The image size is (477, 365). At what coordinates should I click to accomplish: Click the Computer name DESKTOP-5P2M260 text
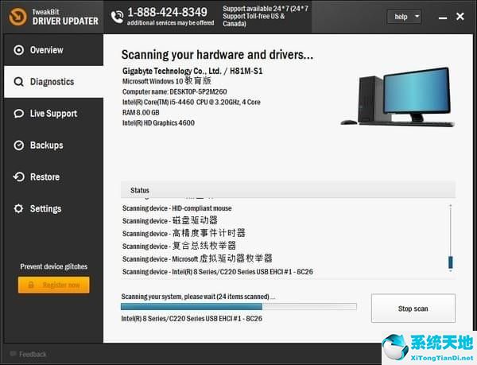click(x=175, y=91)
